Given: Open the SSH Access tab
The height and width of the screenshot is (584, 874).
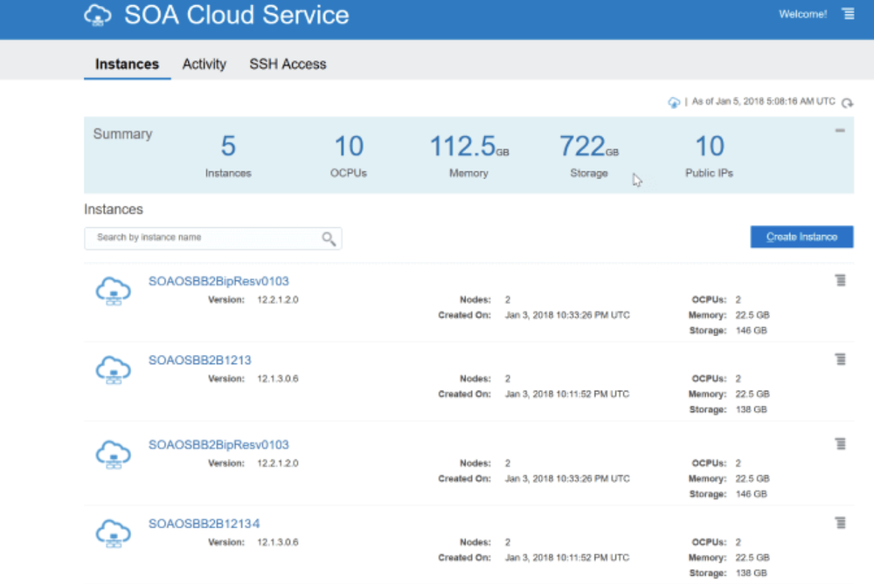Looking at the screenshot, I should pyautogui.click(x=288, y=64).
